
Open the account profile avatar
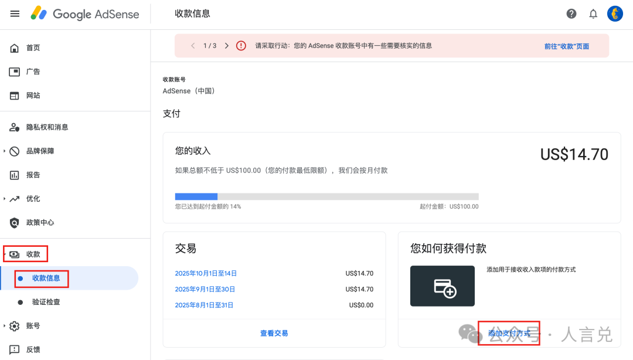615,13
